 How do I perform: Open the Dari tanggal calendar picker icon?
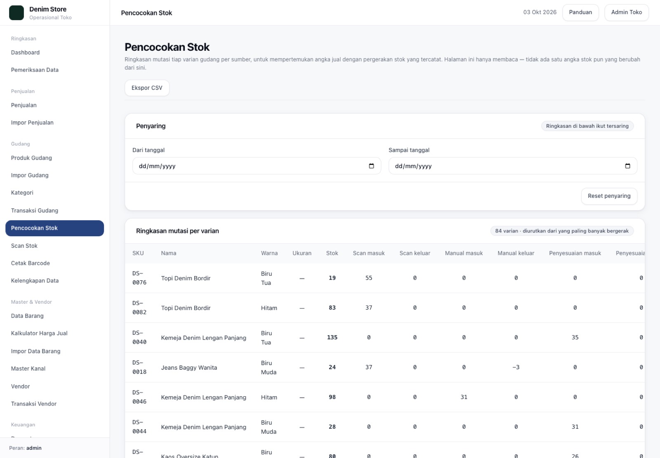point(371,166)
